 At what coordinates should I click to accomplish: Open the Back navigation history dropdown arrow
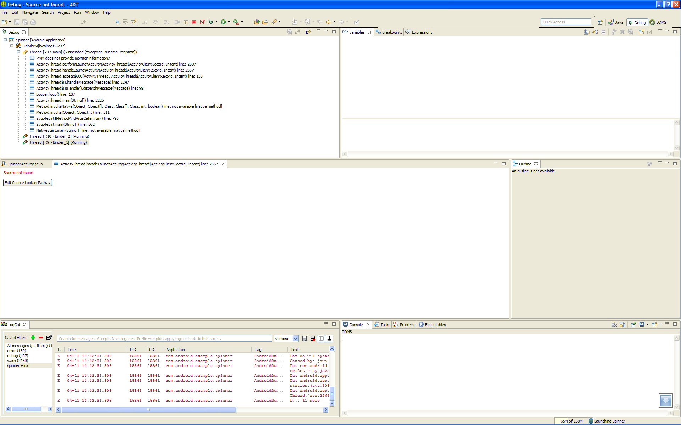click(x=334, y=22)
